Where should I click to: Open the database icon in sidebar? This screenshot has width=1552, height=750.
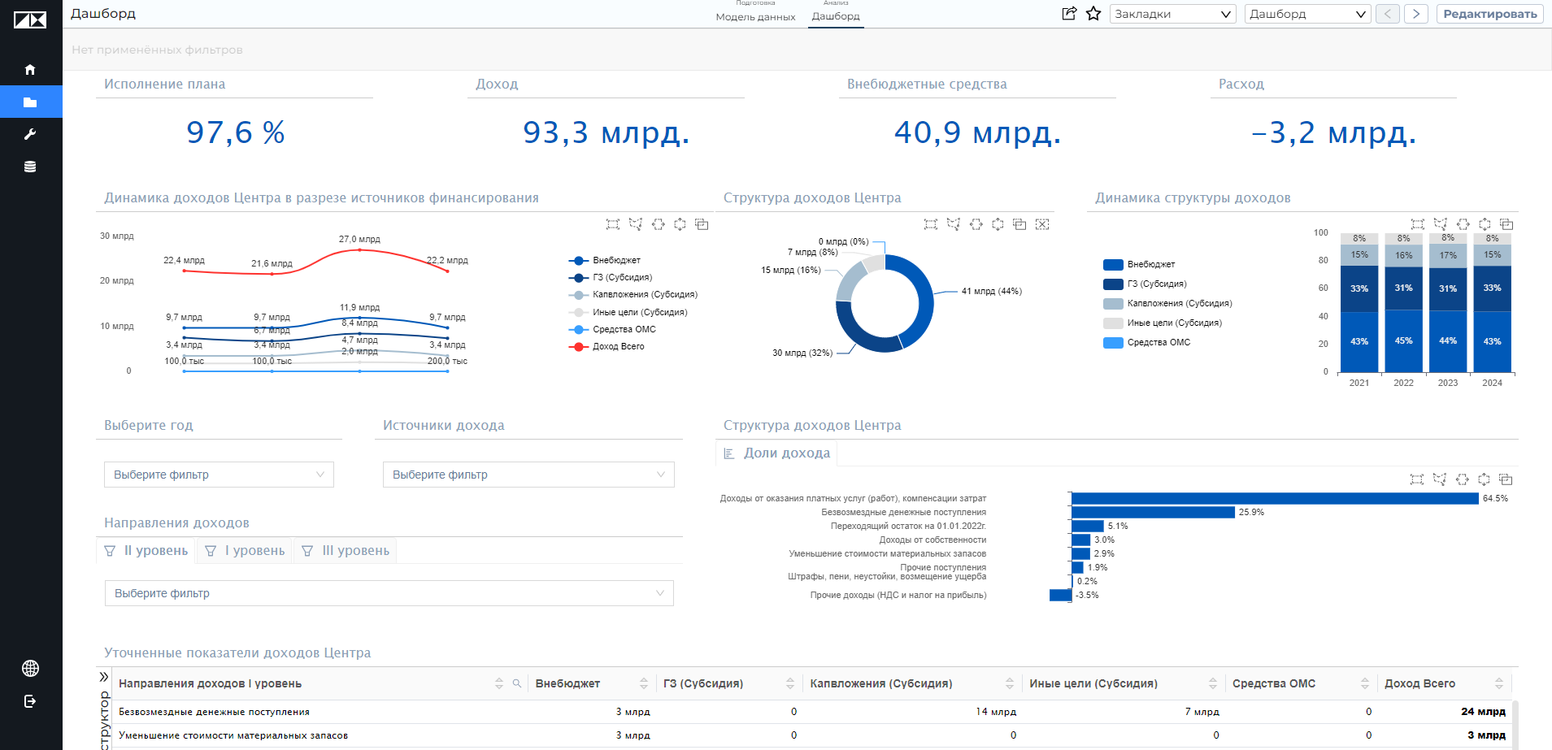30,167
